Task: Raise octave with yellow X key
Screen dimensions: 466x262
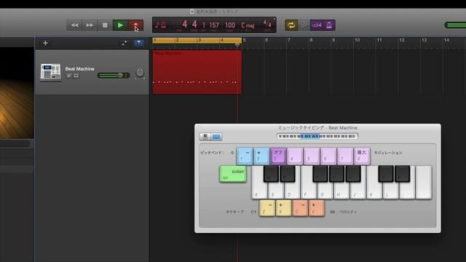Action: [x=283, y=208]
